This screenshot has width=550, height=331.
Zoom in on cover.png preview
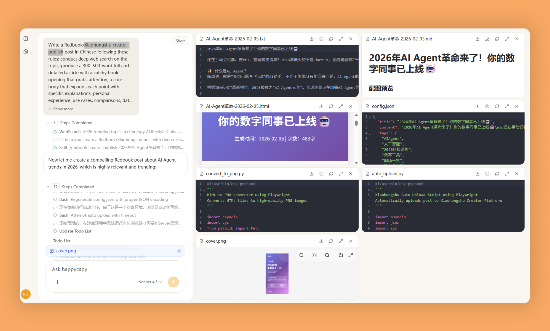coord(327,255)
